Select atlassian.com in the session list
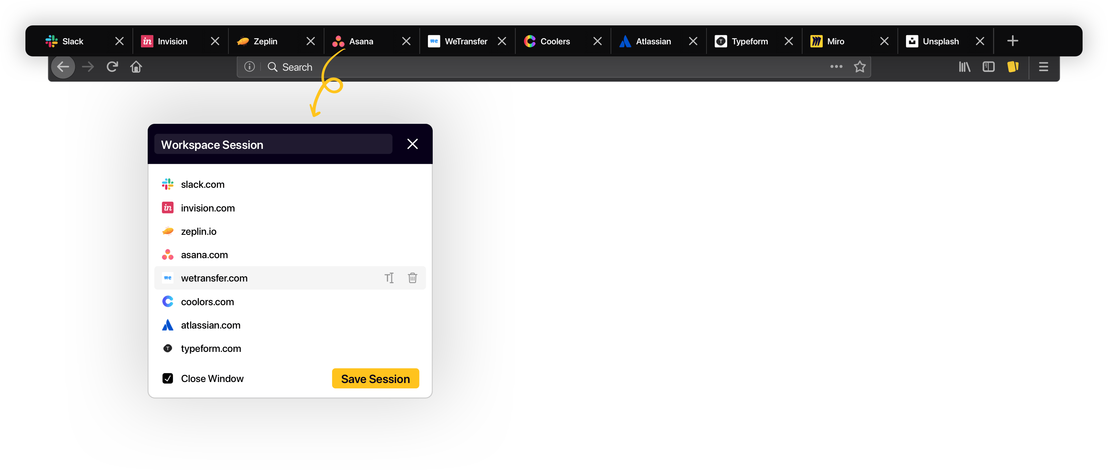Viewport: 1108px width, 472px height. (x=290, y=325)
